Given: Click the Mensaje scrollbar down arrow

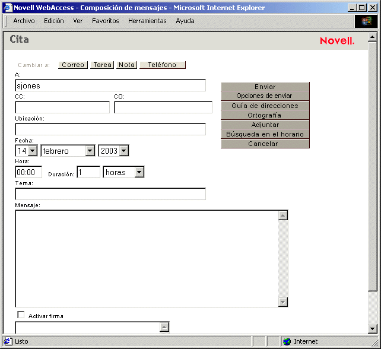Looking at the screenshot, I should (283, 302).
